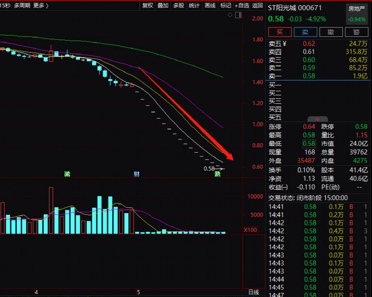372x297 pixels.
Task: Add stock via +自选 button
Action: tap(242, 5)
